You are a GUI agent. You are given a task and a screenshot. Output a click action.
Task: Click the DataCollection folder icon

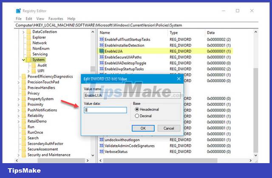(x=29, y=32)
